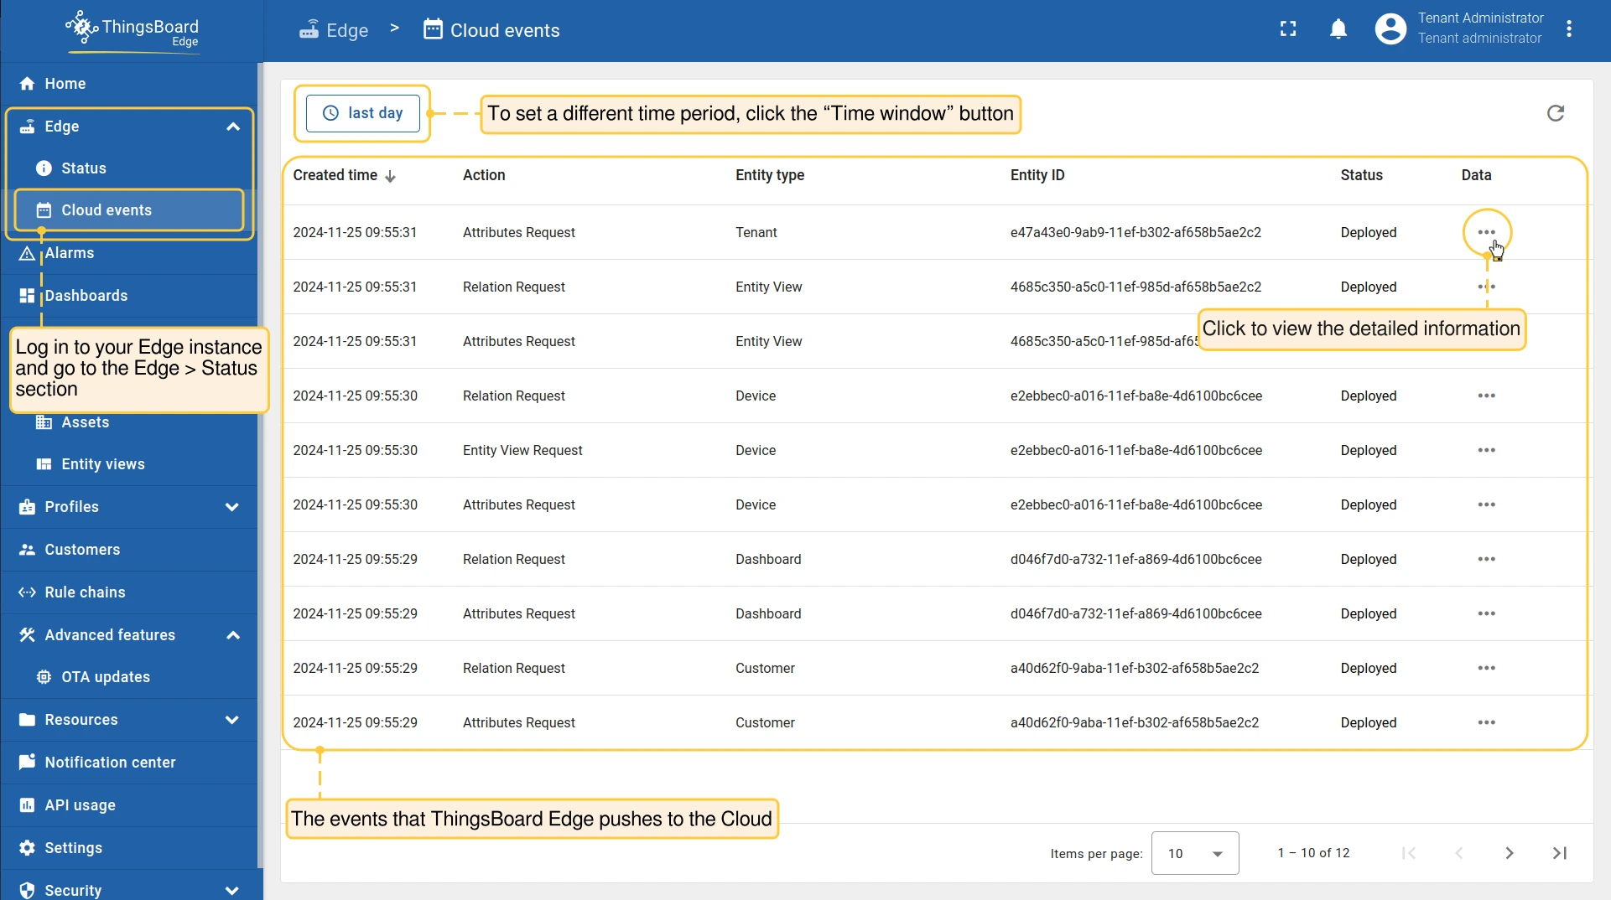
Task: View data for the Entity View Request row
Action: click(1486, 450)
